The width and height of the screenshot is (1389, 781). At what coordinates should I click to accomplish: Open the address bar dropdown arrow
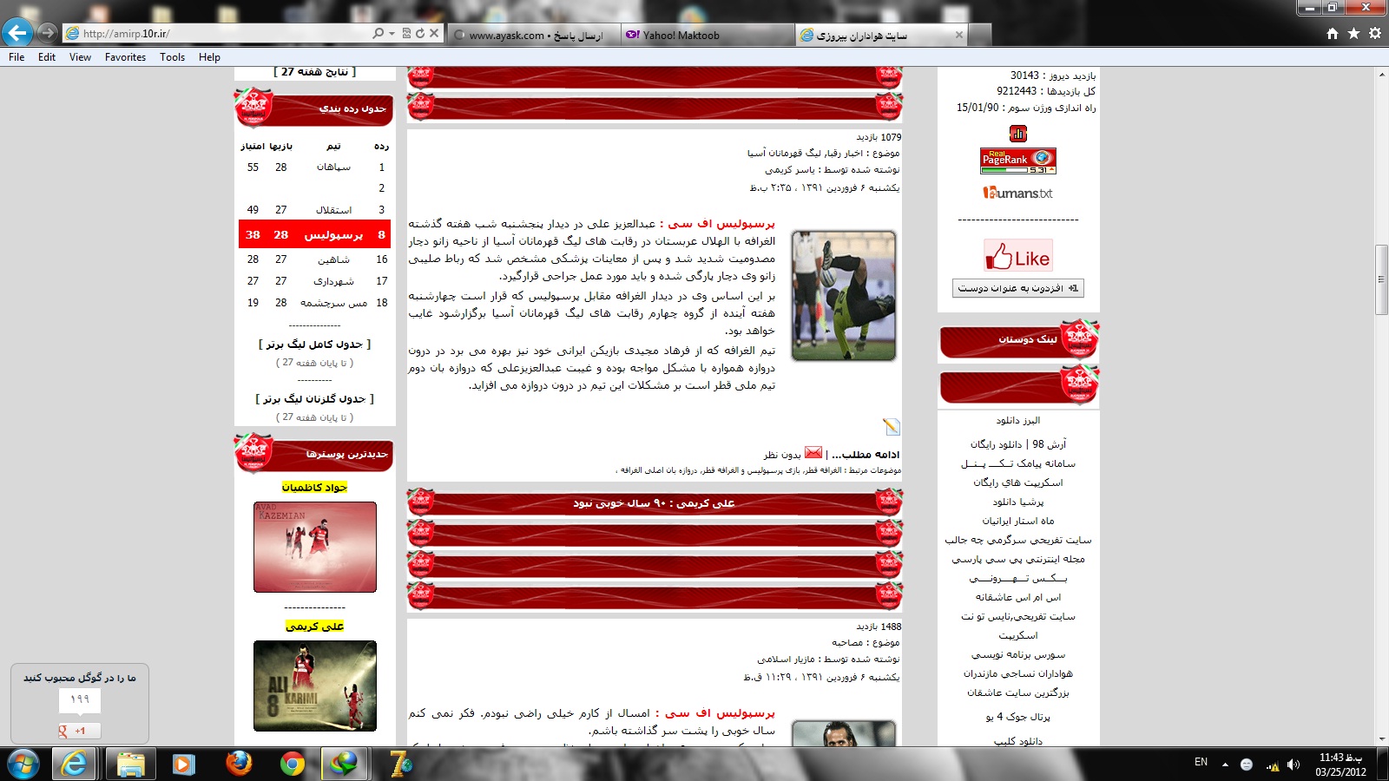coord(392,33)
